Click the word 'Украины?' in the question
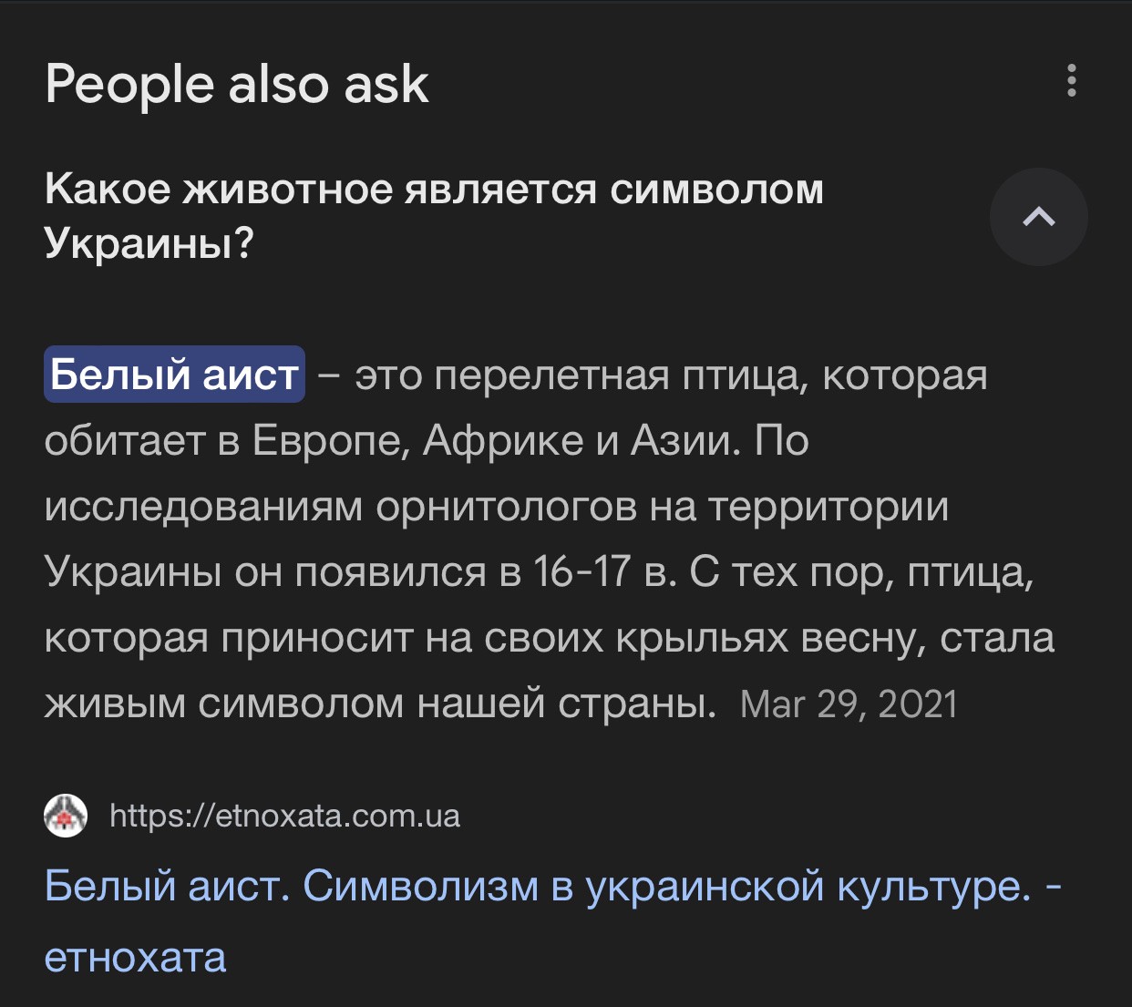 [x=149, y=243]
